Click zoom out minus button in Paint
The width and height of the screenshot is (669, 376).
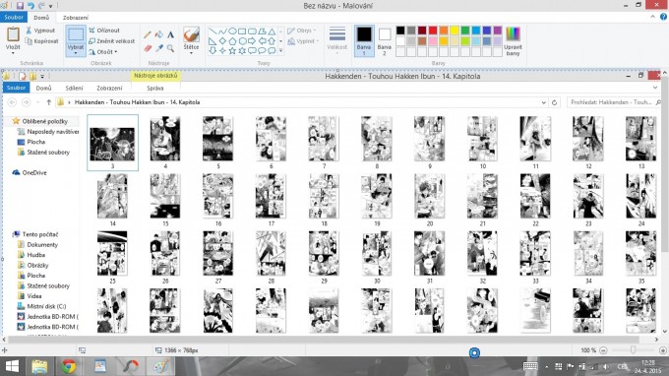pos(603,350)
